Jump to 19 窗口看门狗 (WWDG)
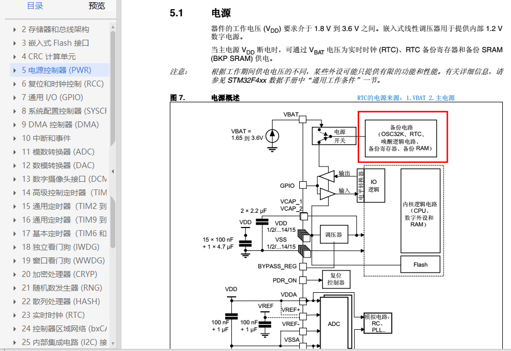 (63, 261)
